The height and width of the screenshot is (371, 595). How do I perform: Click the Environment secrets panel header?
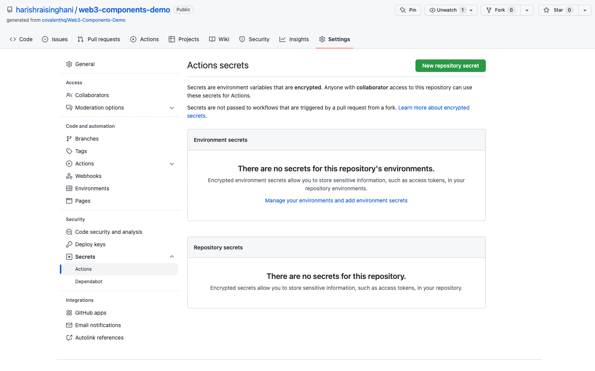[x=337, y=140]
